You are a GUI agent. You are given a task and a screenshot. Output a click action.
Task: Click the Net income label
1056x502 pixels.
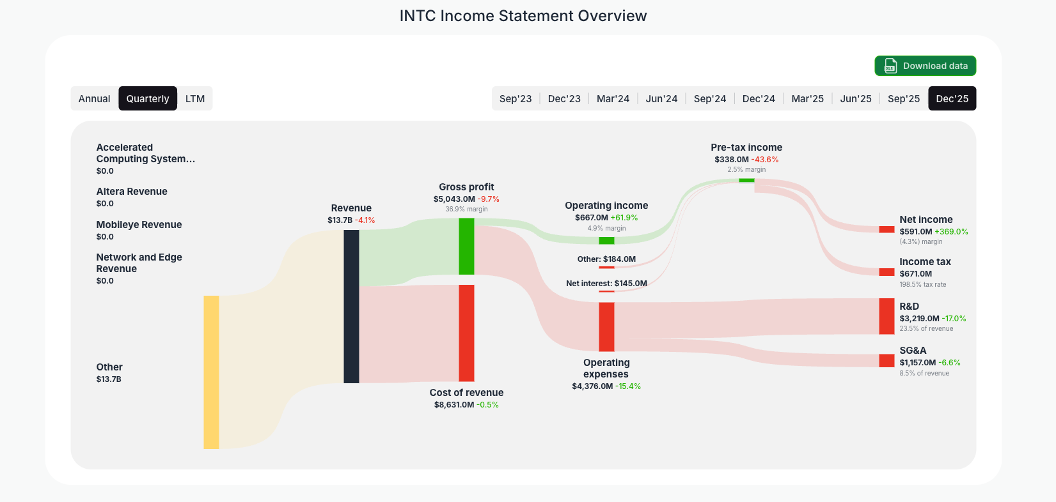pos(926,220)
